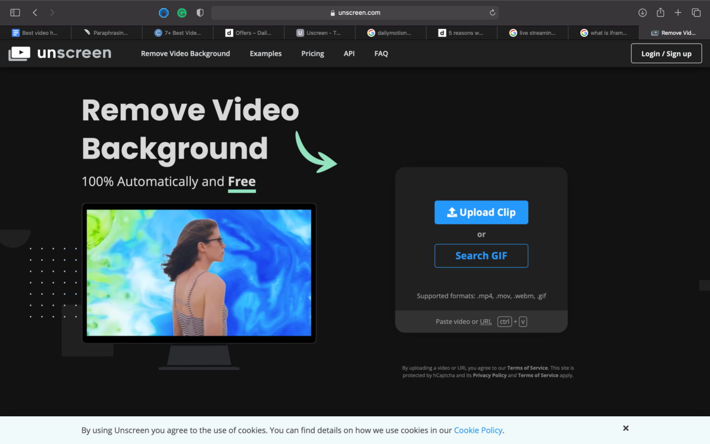Open the API nav link
The height and width of the screenshot is (444, 710).
pyautogui.click(x=349, y=54)
